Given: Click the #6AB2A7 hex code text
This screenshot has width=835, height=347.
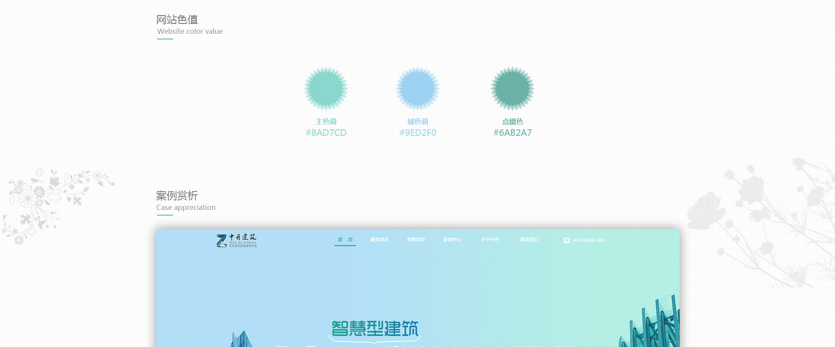Looking at the screenshot, I should 512,133.
